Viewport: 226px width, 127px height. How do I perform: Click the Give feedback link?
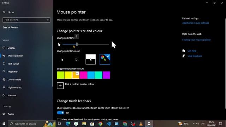[x=195, y=56]
